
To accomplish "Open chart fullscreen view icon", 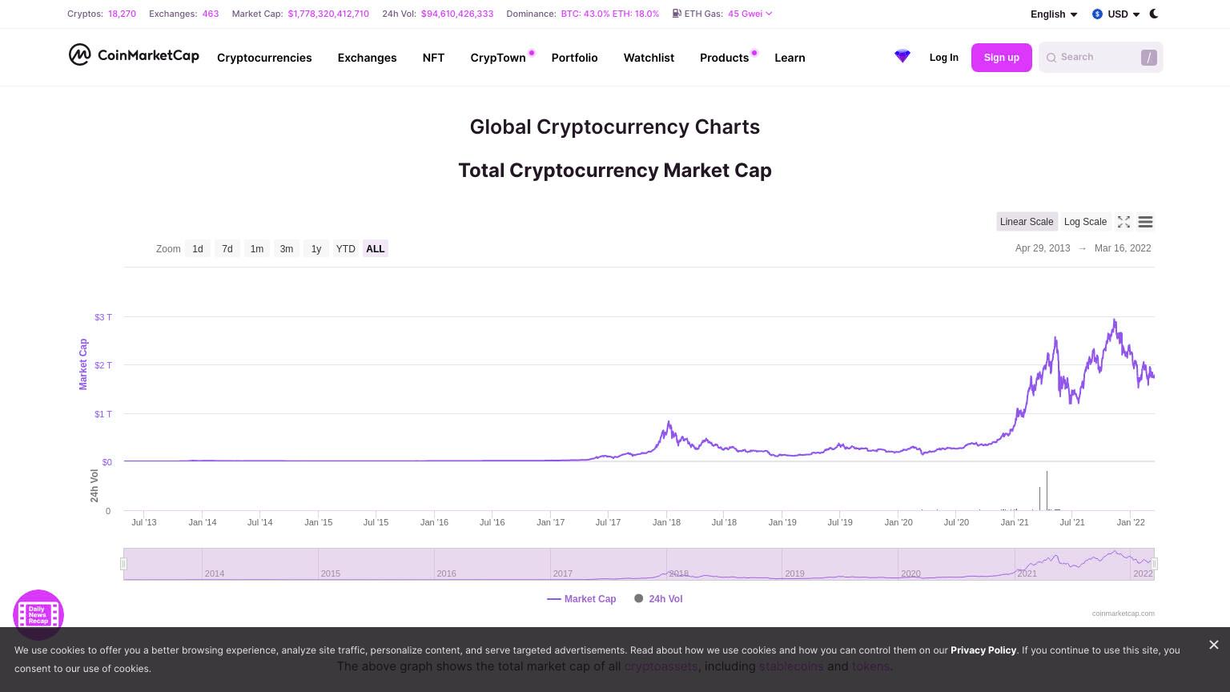I will 1123,222.
